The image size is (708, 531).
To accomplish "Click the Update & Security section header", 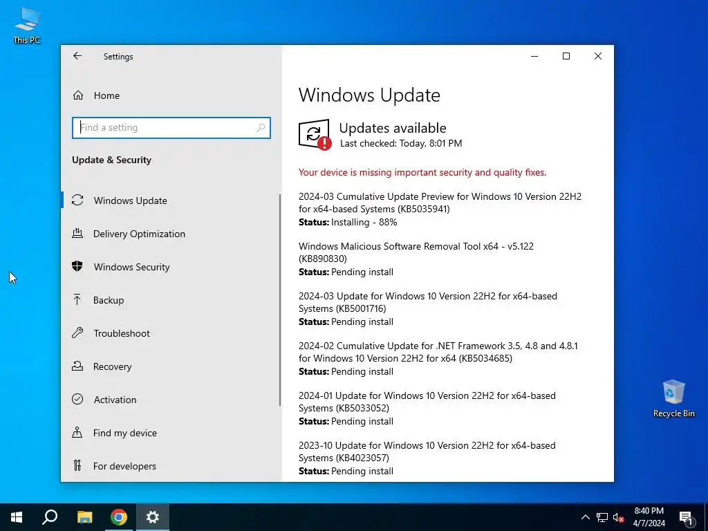I will [111, 160].
